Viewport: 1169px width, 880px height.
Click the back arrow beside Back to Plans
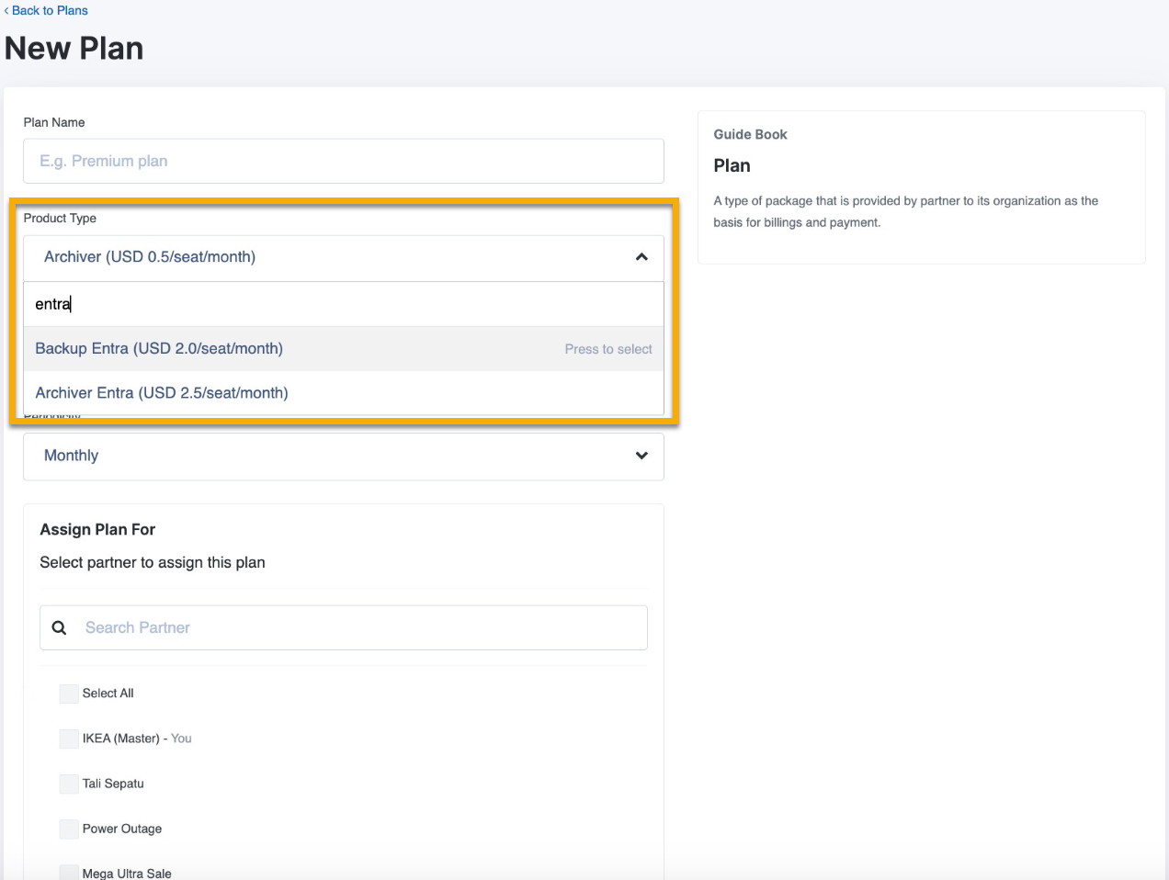pos(6,11)
